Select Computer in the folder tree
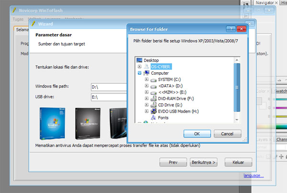This screenshot has width=287, height=193. click(x=160, y=73)
